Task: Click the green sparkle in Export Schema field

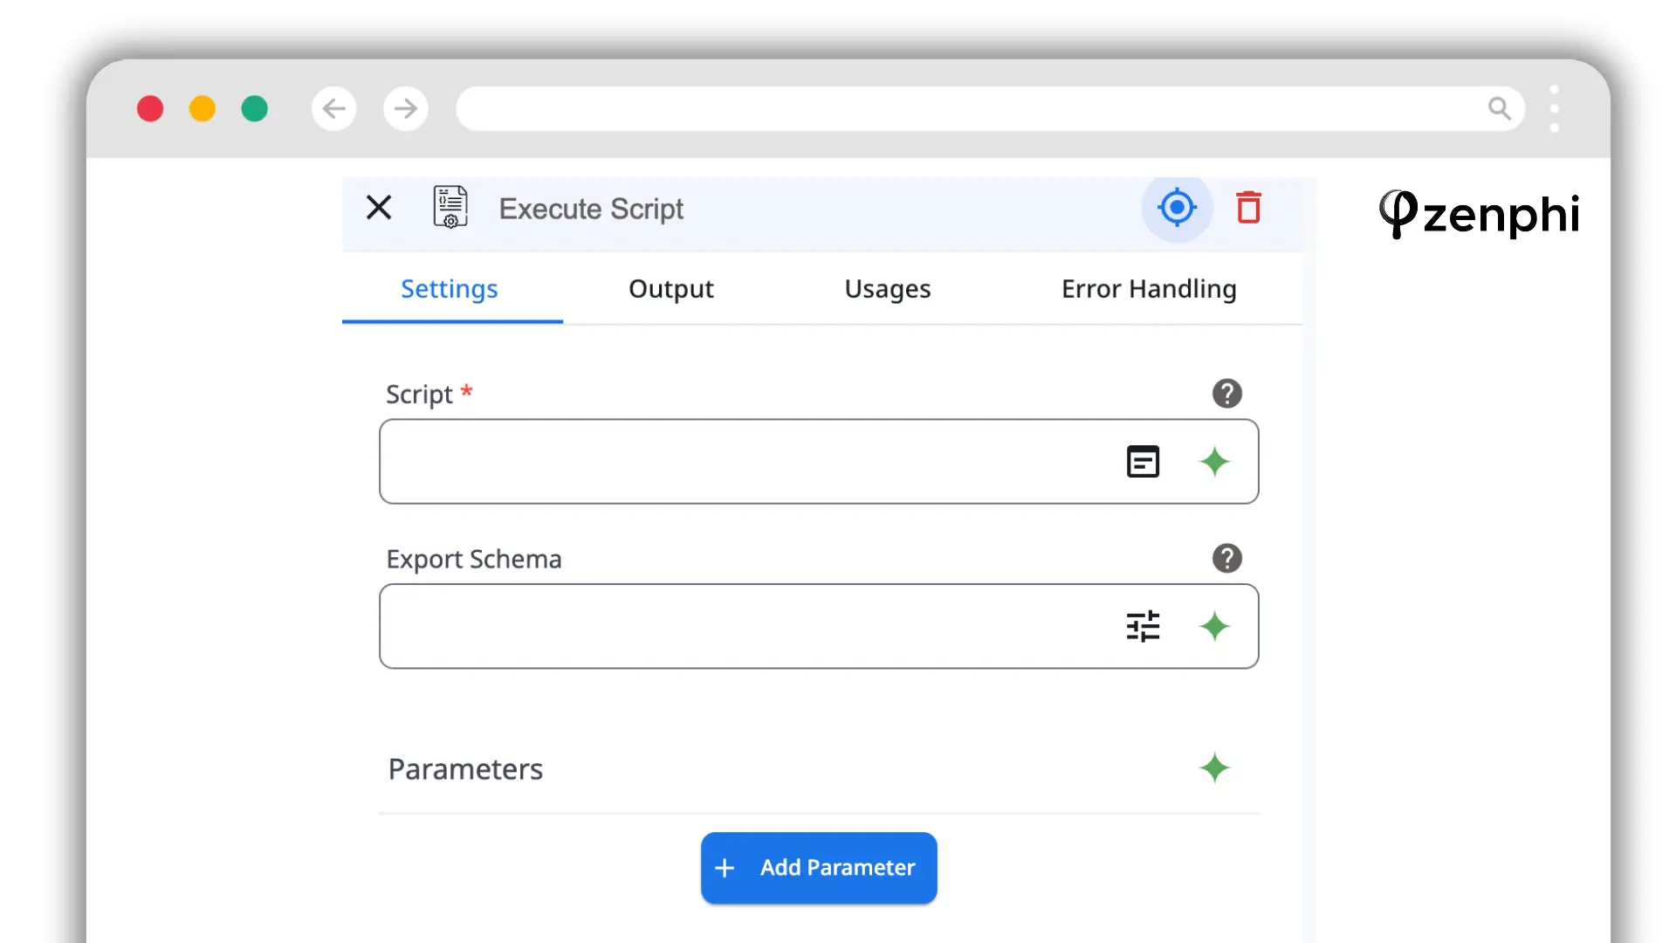Action: pyautogui.click(x=1214, y=626)
